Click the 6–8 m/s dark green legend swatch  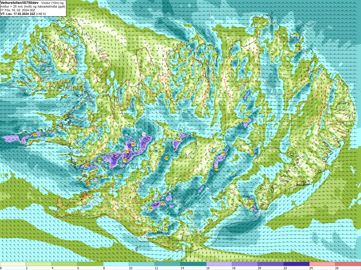pos(90,264)
